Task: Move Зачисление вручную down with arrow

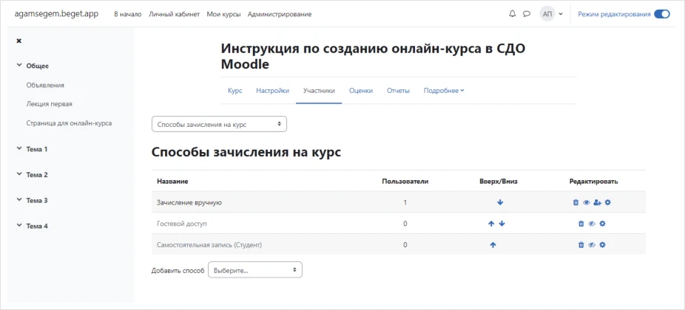Action: pos(500,202)
